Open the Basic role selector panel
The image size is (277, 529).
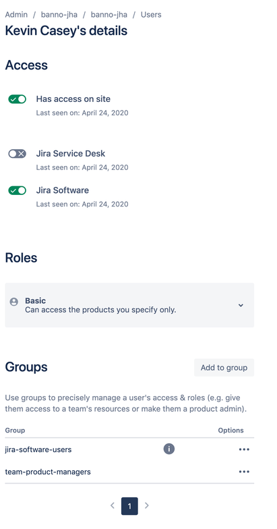click(129, 305)
